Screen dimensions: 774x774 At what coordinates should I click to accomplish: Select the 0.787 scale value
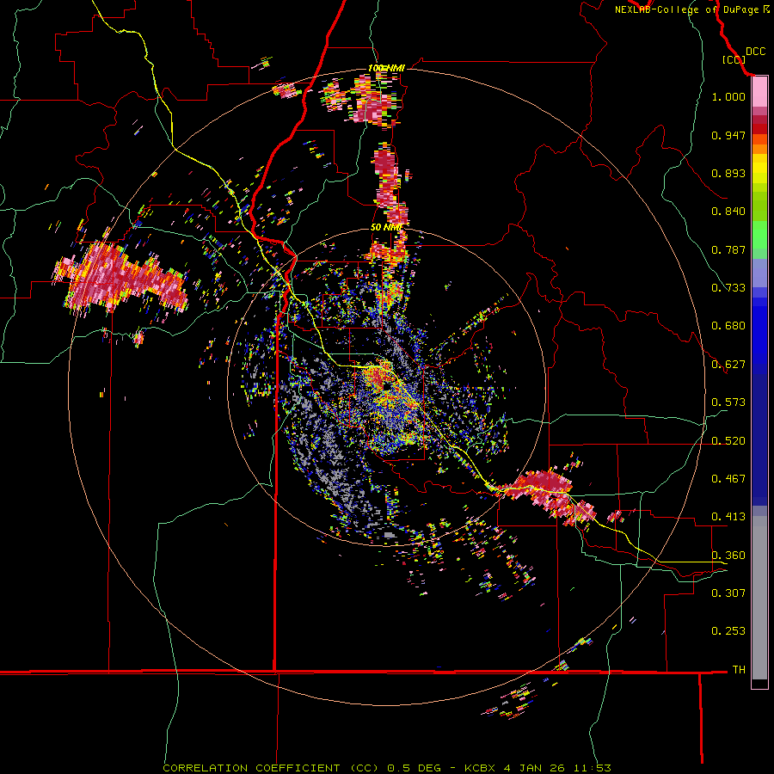[728, 249]
